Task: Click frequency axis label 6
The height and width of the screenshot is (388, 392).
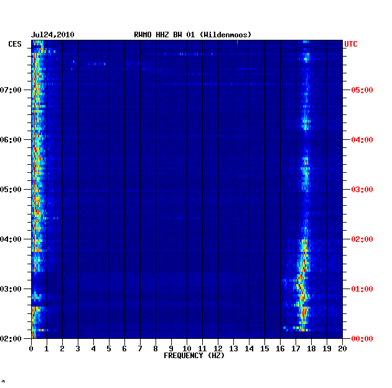Action: pyautogui.click(x=124, y=349)
